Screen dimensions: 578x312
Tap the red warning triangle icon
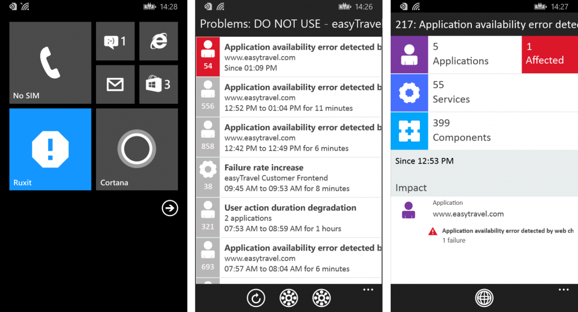(433, 231)
